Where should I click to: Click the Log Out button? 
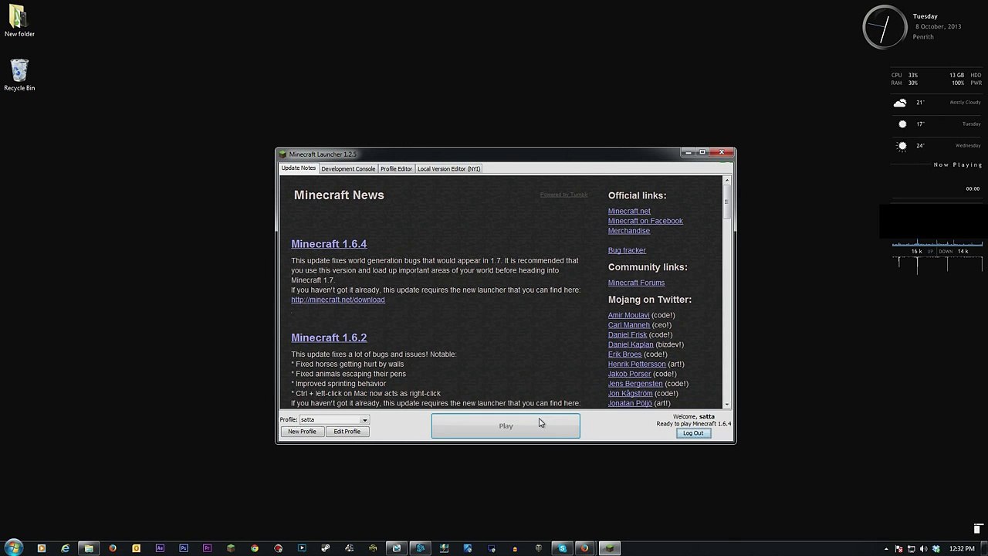pyautogui.click(x=693, y=432)
